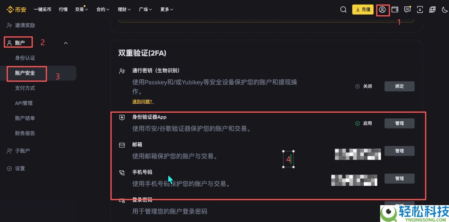Open the search icon in top bar
449x222 pixels.
coord(343,10)
